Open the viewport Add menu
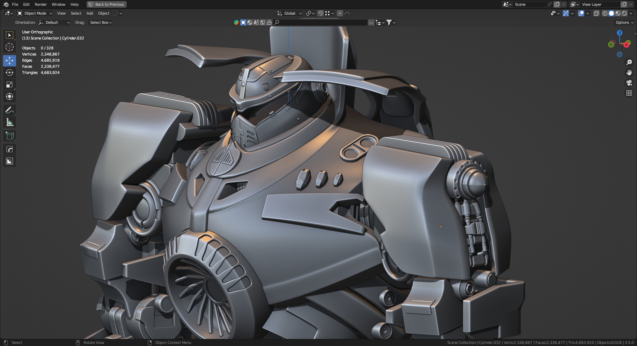This screenshot has height=346, width=637. coord(90,13)
